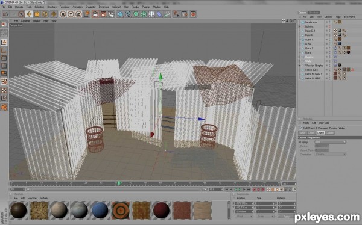362x225 pixels.
Task: Expand the Lighting group in object tree
Action: 300,26
